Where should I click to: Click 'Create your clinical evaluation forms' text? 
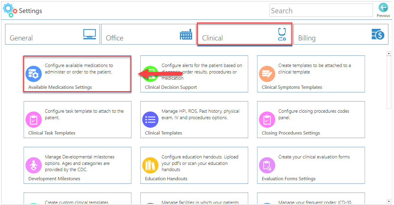pos(314,157)
